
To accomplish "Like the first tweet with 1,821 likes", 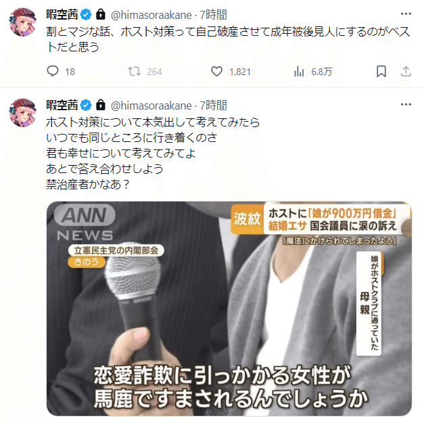I will coord(216,72).
